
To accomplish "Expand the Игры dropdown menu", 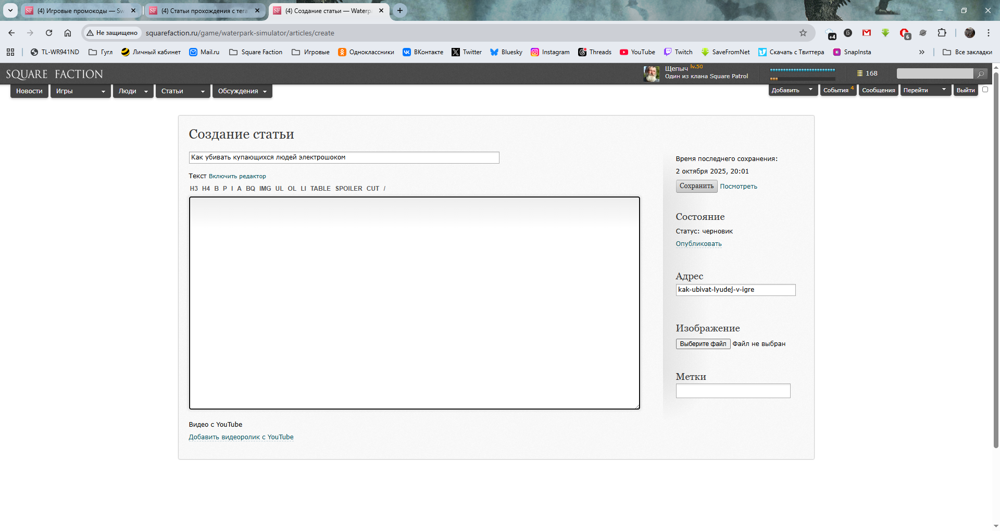I will point(81,91).
